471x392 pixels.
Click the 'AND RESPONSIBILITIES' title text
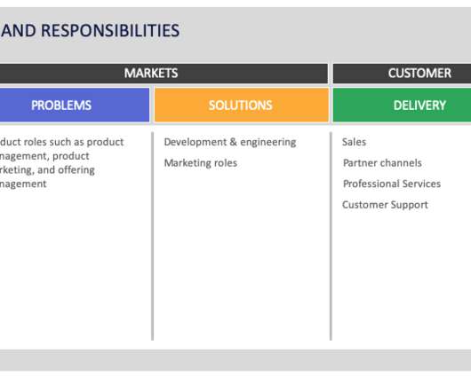click(x=90, y=30)
